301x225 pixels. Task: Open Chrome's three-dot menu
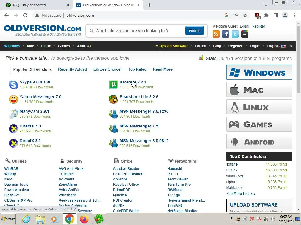[295, 15]
